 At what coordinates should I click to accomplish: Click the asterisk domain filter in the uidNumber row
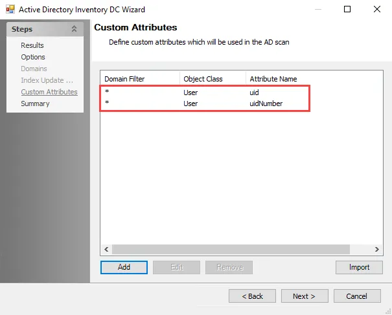[107, 103]
